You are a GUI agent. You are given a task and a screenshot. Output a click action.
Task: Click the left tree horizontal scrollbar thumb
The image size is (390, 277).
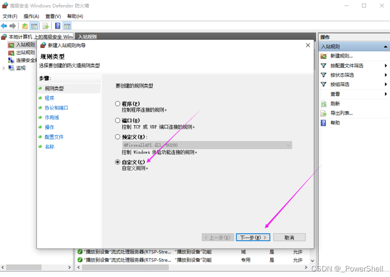click(x=24, y=268)
